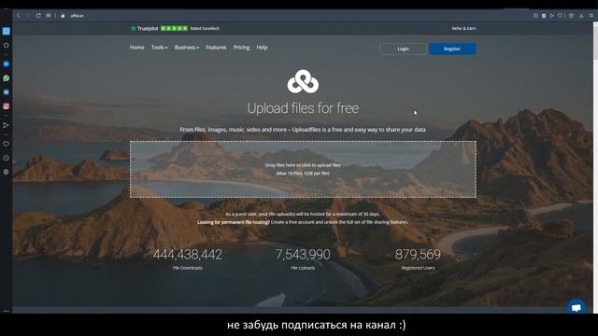
Task: Click the 'Upload files for free' heading
Action: tap(303, 108)
